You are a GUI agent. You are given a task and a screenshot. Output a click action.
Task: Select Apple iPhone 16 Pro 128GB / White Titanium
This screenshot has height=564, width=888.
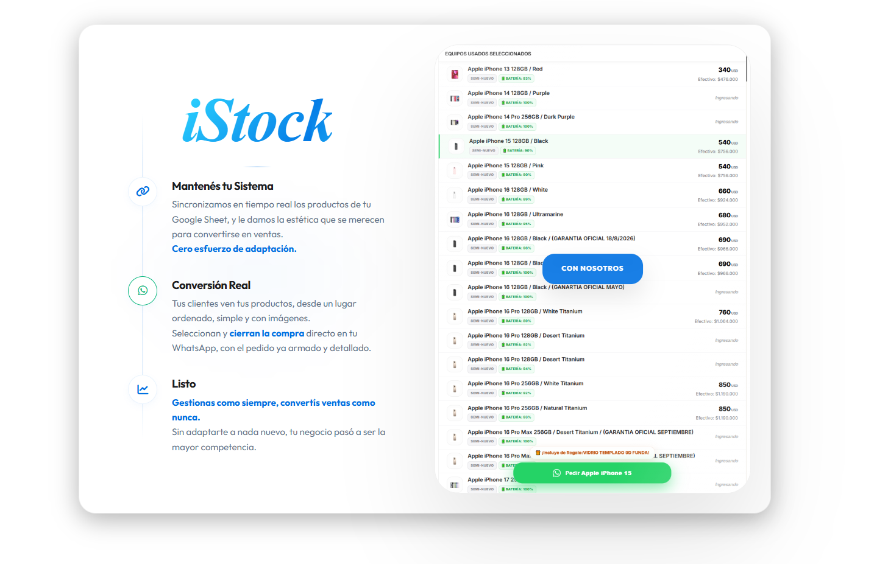(525, 312)
